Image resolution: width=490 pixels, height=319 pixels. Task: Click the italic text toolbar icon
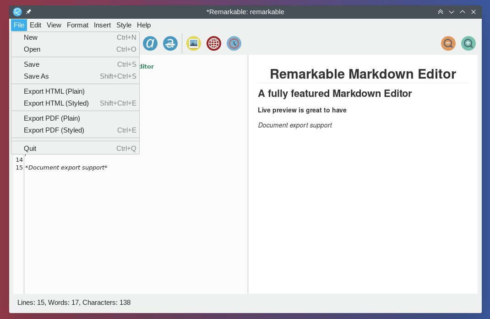pos(150,43)
